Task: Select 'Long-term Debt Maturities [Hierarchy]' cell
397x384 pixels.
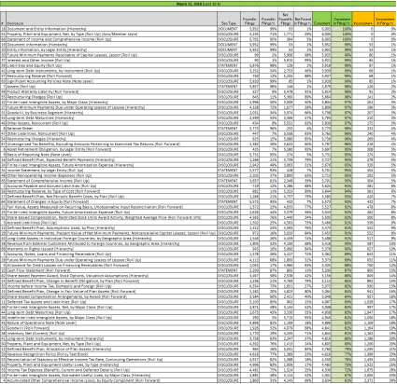Action: pos(111,117)
